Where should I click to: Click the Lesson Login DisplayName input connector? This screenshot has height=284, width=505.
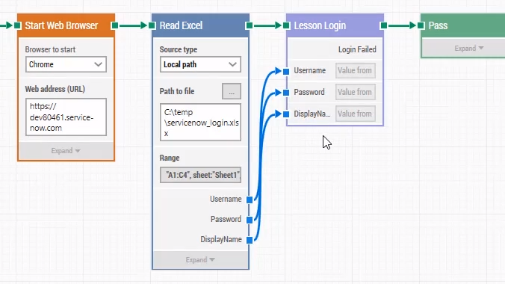(x=286, y=114)
